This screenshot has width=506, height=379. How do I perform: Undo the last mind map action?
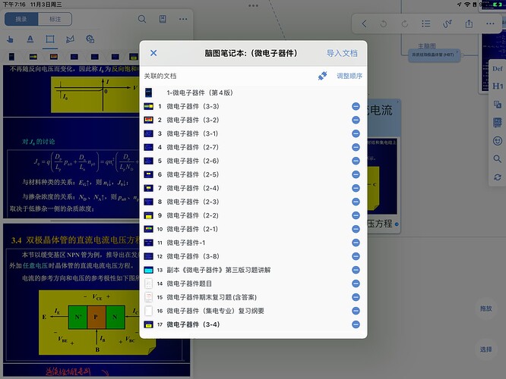(x=384, y=23)
